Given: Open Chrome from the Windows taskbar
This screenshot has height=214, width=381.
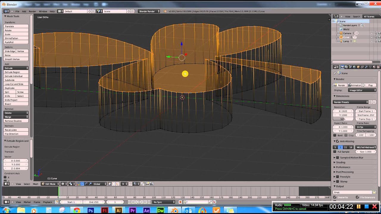Looking at the screenshot, I should pyautogui.click(x=77, y=211).
